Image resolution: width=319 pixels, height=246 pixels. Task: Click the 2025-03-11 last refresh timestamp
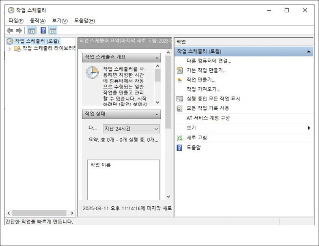[127, 208]
